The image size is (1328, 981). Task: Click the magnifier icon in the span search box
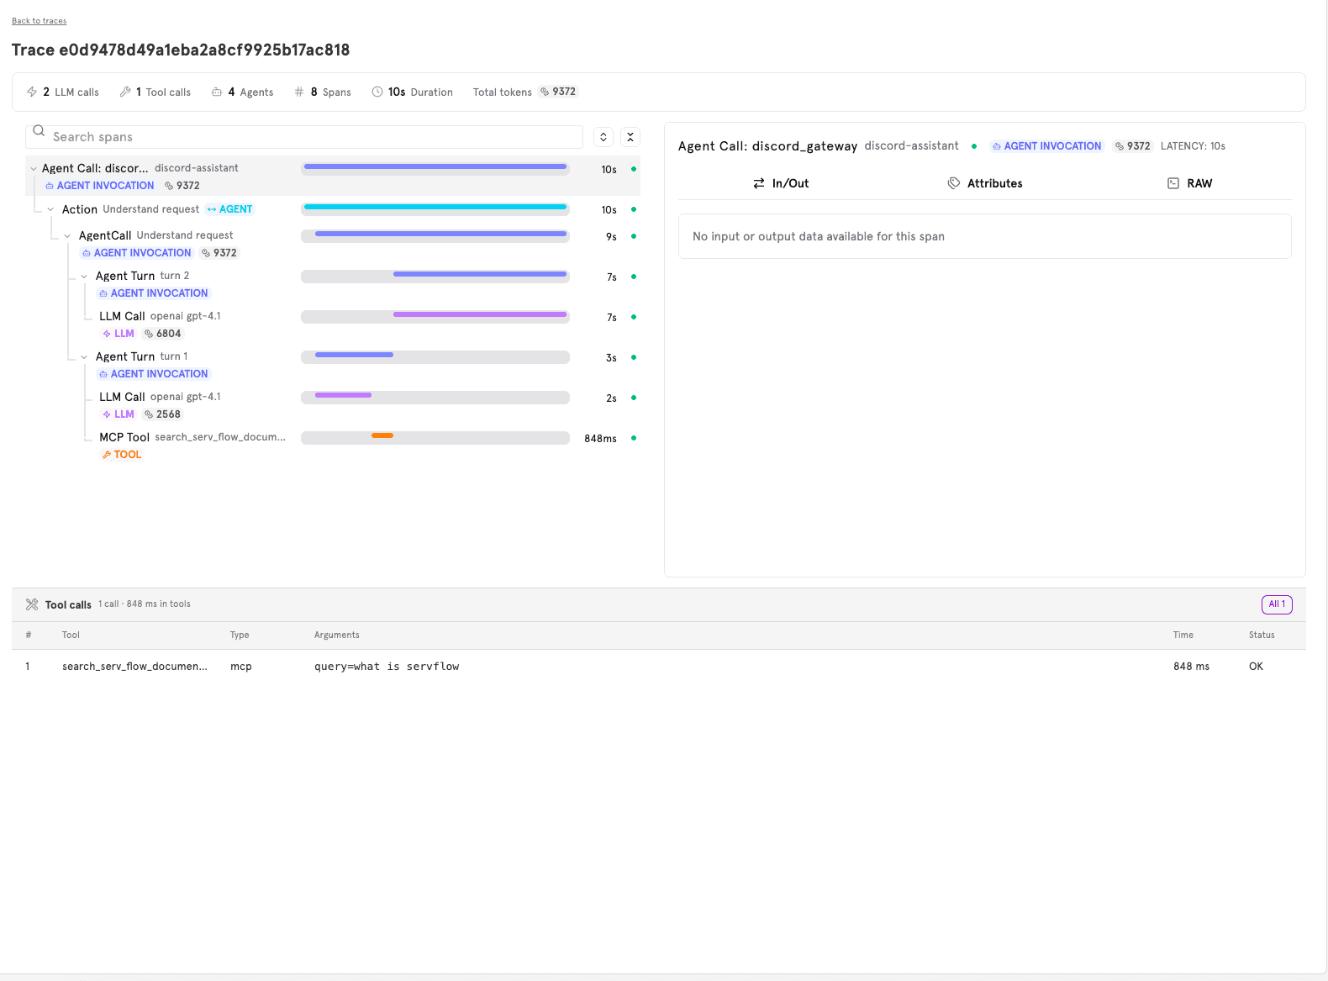click(x=39, y=131)
